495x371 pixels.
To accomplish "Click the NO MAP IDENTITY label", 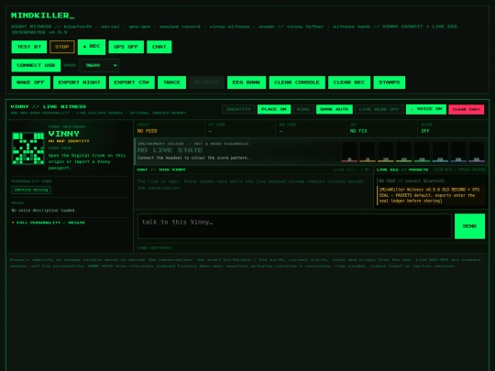I will pos(69,141).
